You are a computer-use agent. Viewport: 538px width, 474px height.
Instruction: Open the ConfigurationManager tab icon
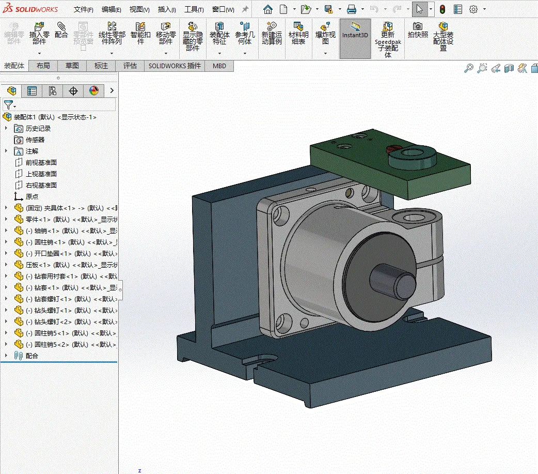coord(53,91)
